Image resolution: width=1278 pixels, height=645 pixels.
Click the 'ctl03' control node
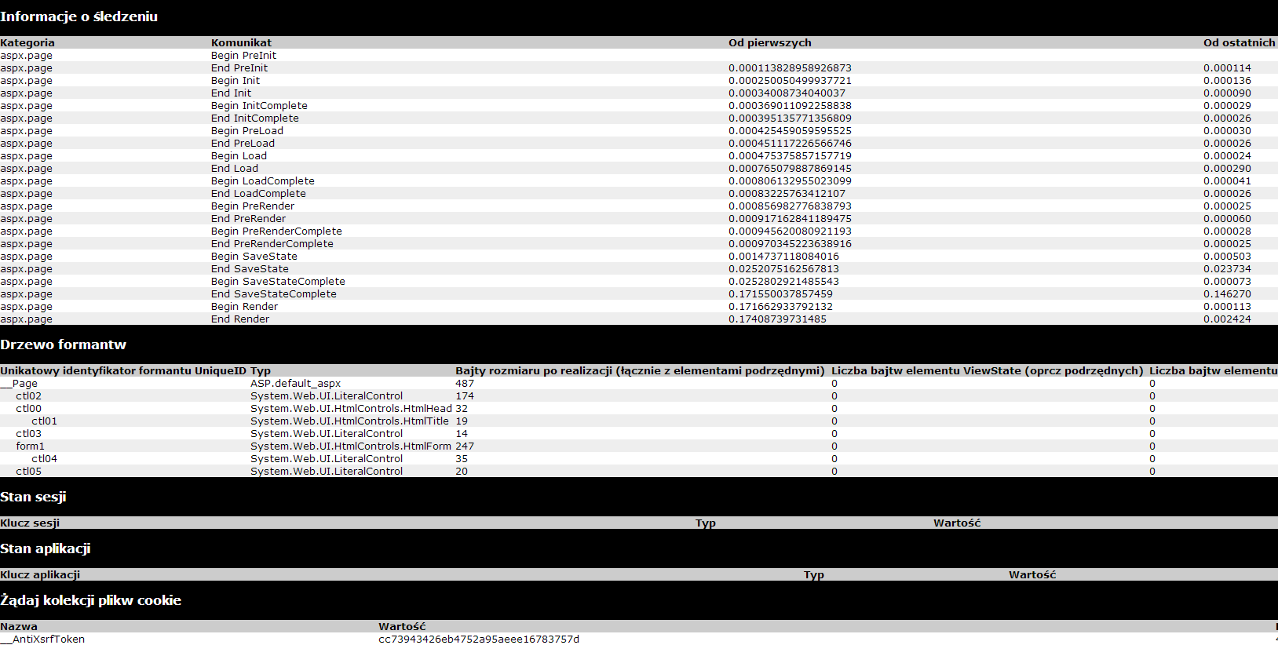[x=28, y=434]
